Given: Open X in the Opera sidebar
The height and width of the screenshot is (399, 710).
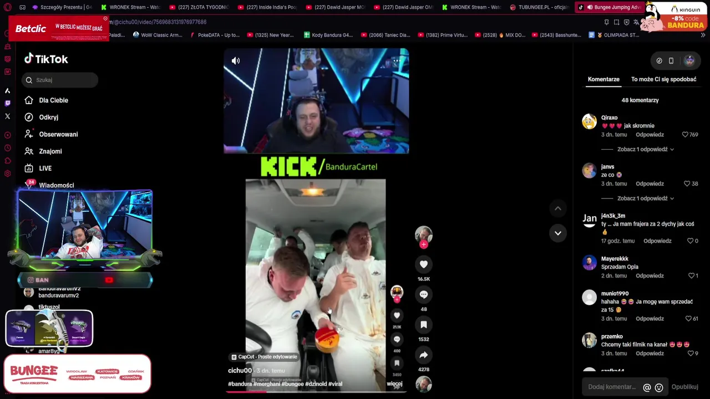Looking at the screenshot, I should coord(7,116).
